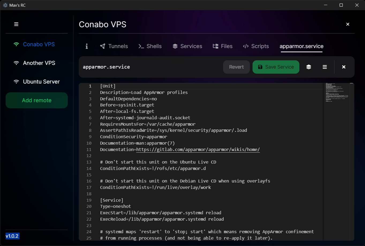The image size is (365, 246).
Task: Click the Shells terminal prompt icon
Action: 141,46
